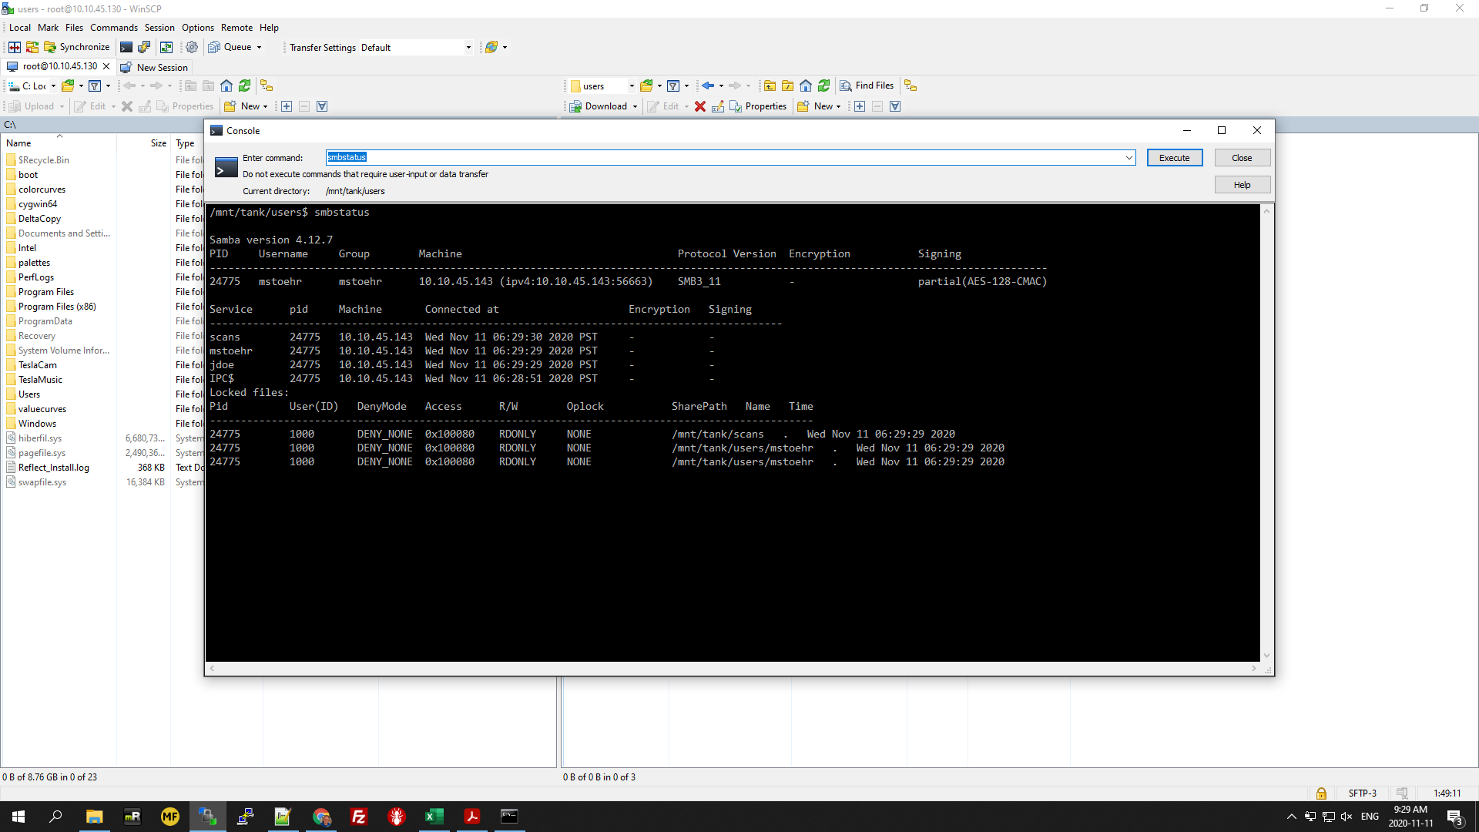This screenshot has height=832, width=1479.
Task: Refresh the remote panel directory
Action: 824,86
